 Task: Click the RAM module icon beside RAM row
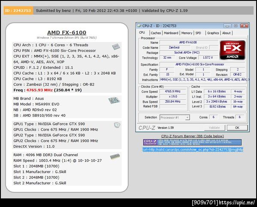click(115, 157)
